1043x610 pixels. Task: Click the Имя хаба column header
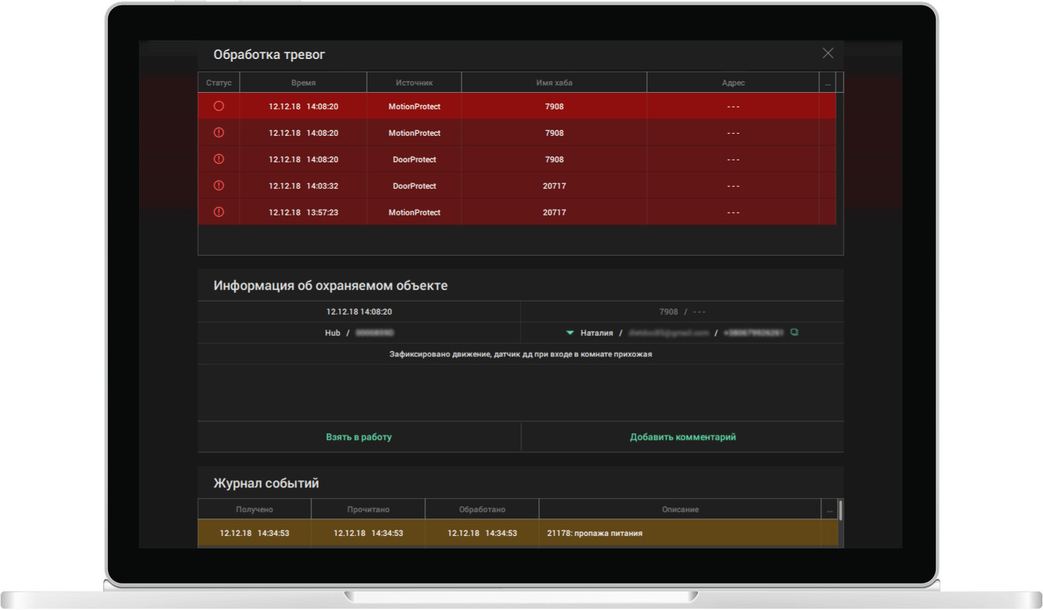(554, 83)
